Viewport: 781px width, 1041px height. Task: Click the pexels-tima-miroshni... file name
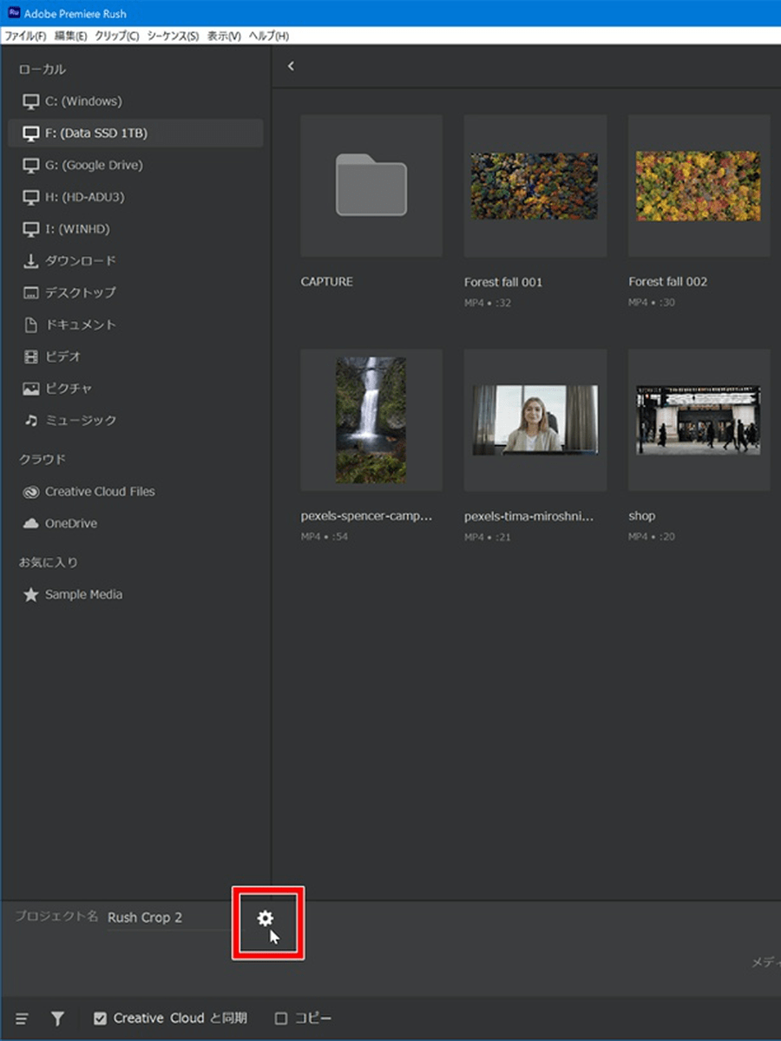tap(529, 516)
